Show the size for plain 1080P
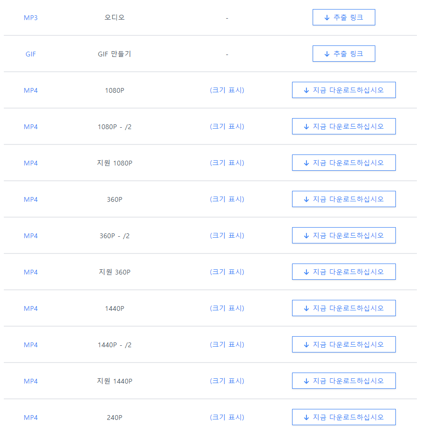Screen dimensions: 436x429 pos(227,90)
